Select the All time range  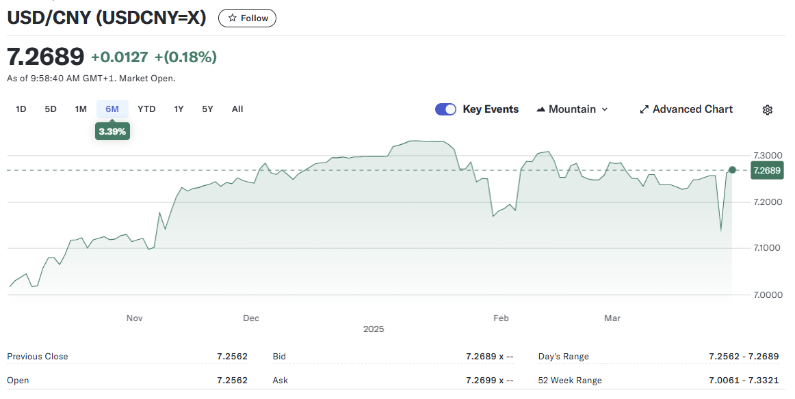click(x=237, y=109)
